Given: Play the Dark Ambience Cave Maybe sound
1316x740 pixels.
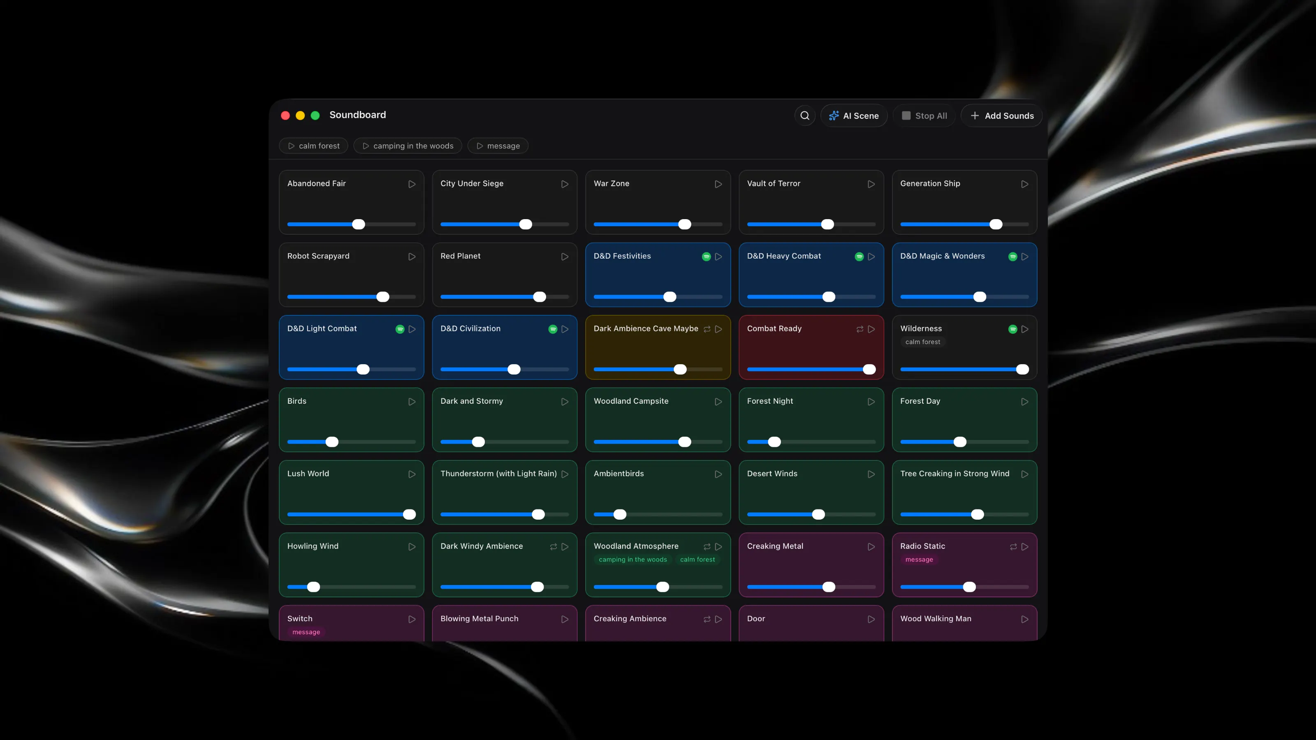Looking at the screenshot, I should (718, 329).
